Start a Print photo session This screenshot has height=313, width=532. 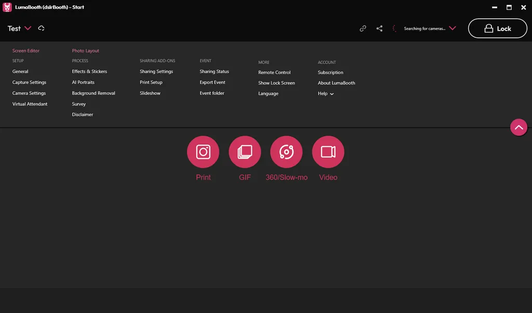(x=203, y=152)
